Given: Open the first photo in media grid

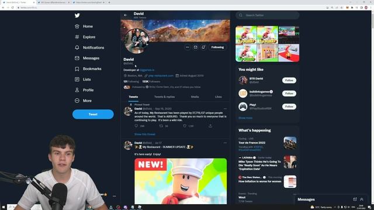Looking at the screenshot, I should 246,35.
